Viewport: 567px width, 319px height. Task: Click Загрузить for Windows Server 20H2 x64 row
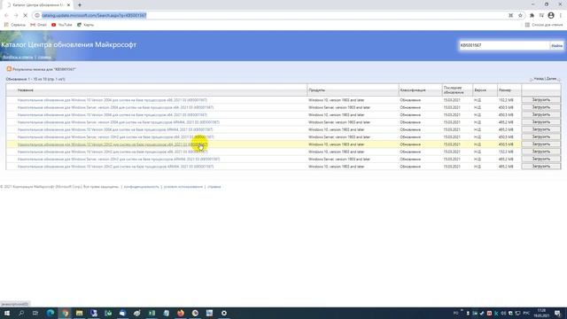[x=541, y=137]
